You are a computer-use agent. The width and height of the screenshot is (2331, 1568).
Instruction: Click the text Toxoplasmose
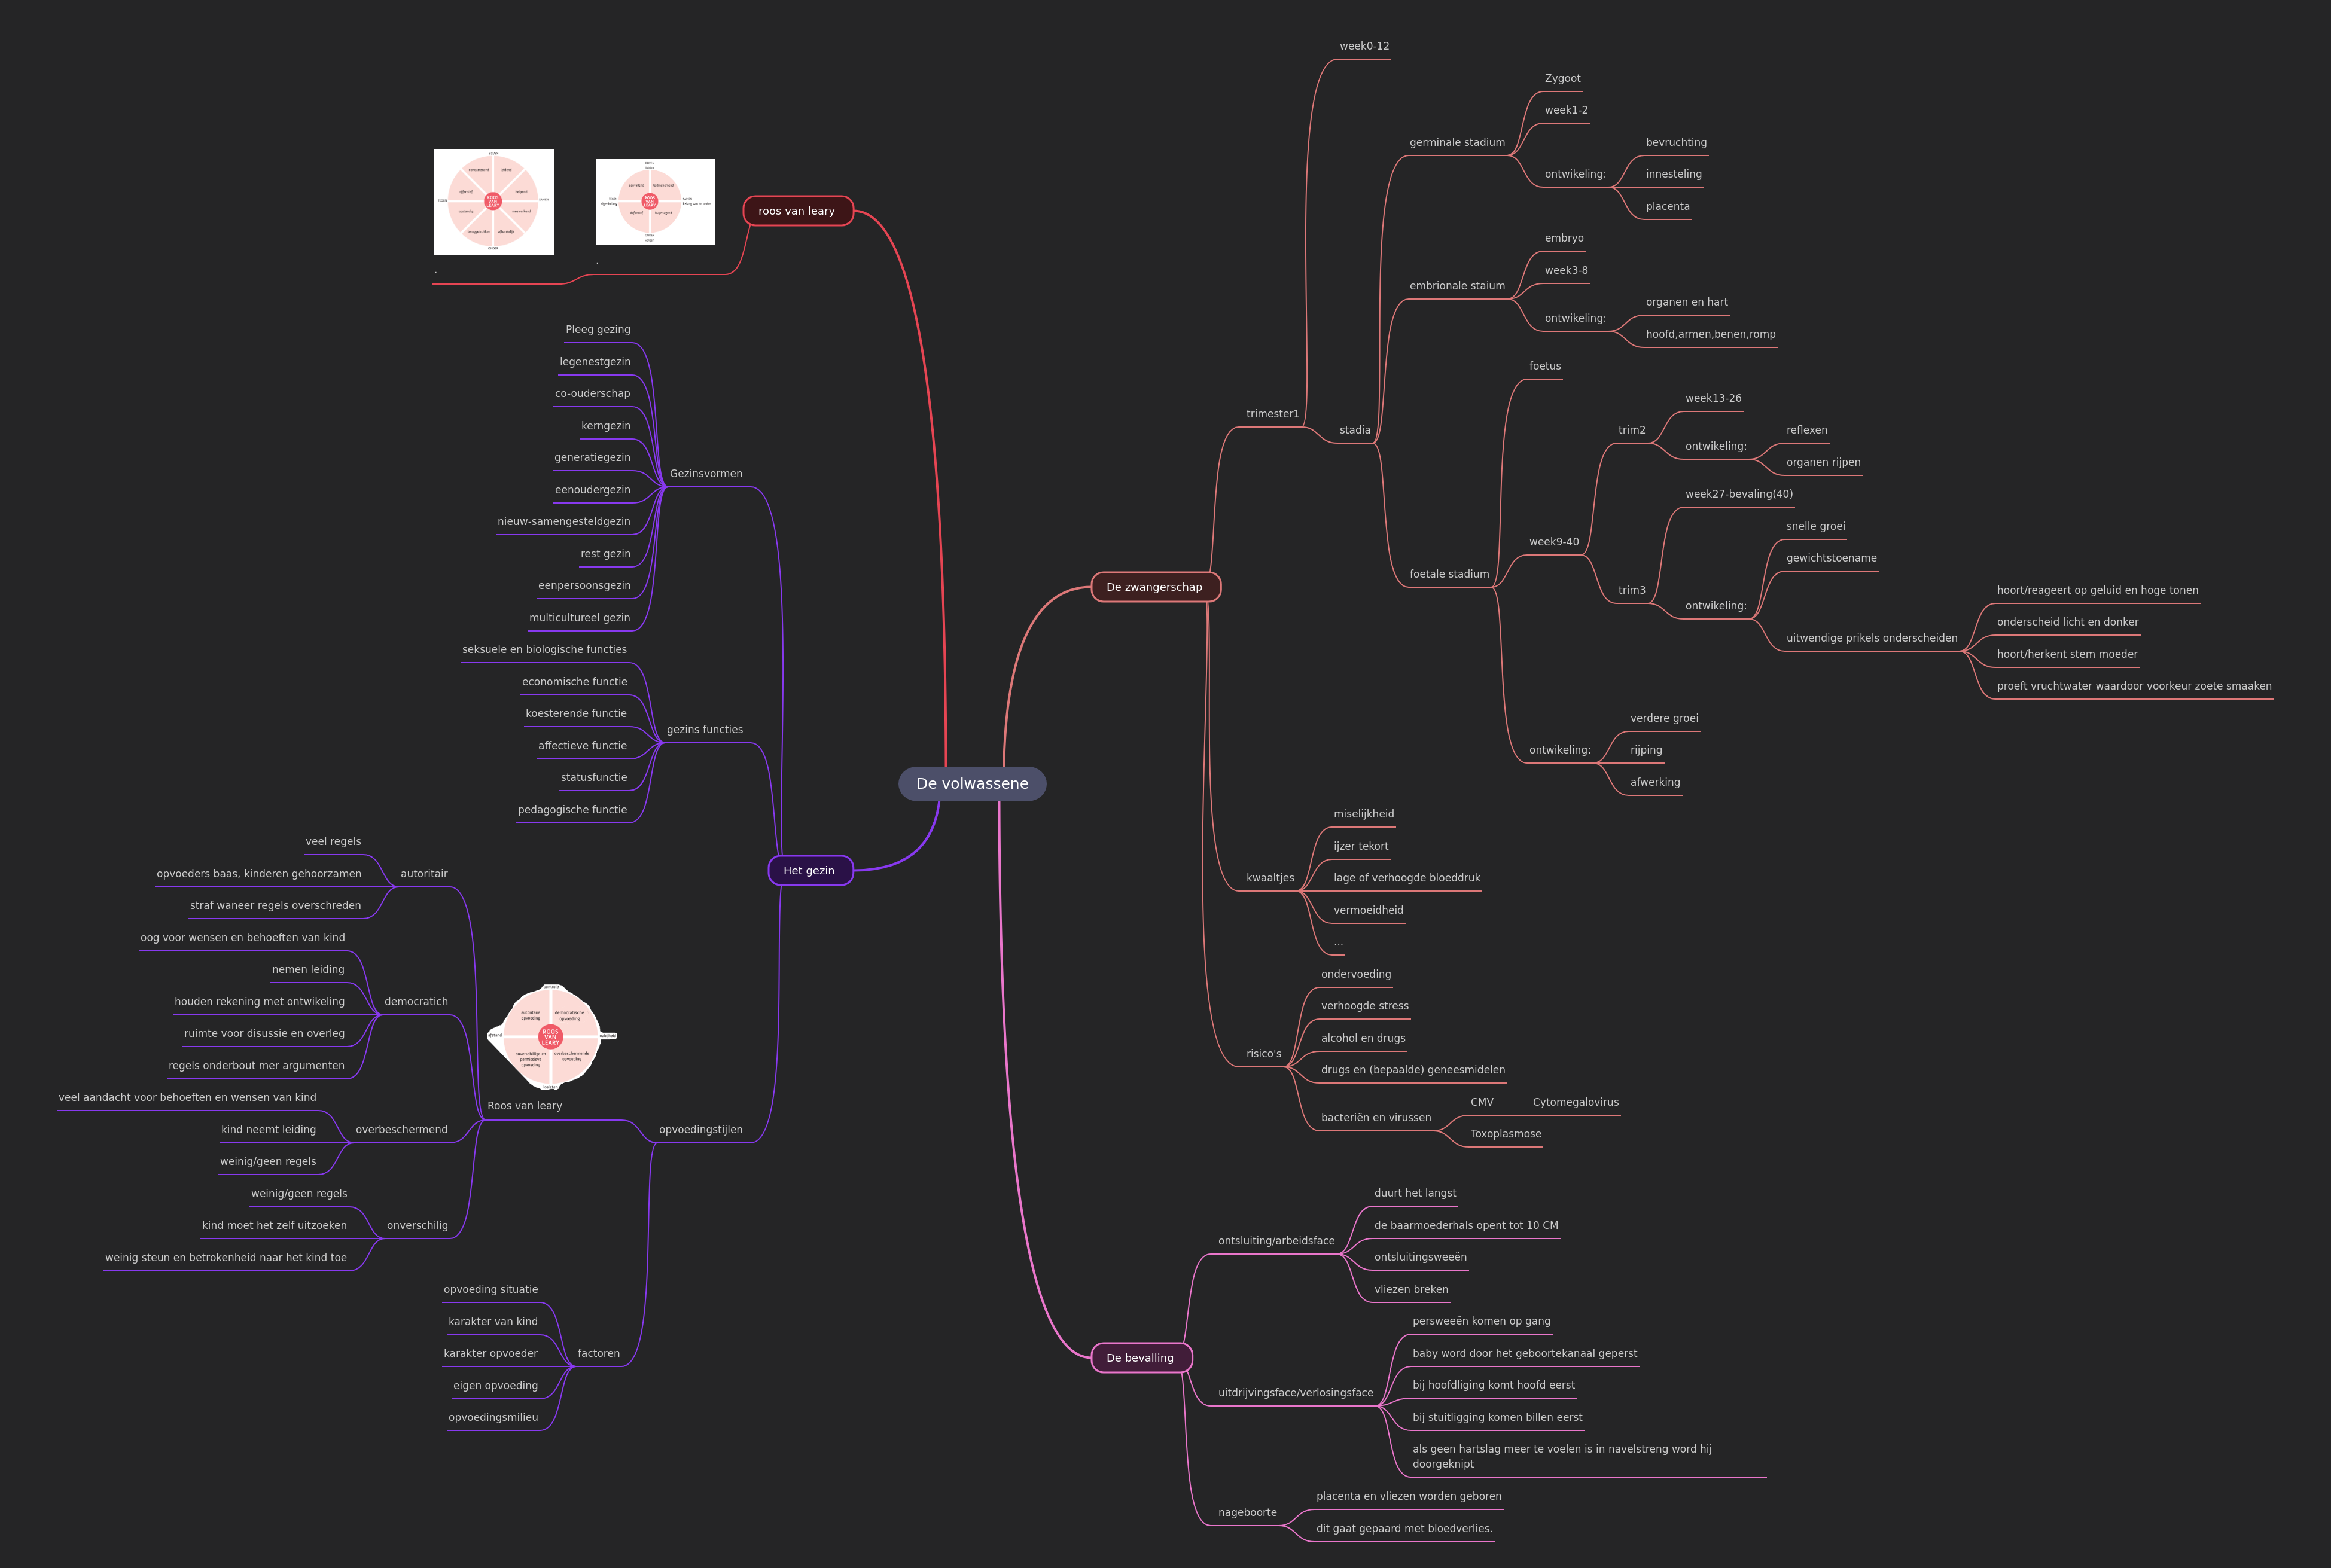(1505, 1134)
